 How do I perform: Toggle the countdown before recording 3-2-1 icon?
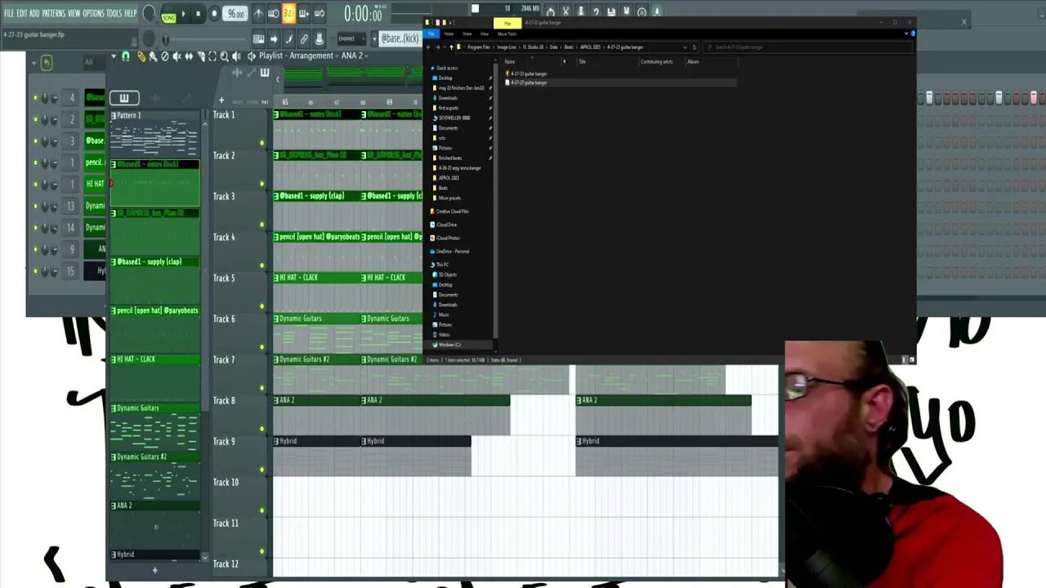(288, 13)
